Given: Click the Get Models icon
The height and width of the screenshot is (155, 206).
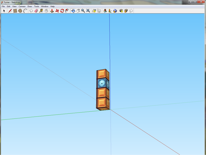Looking at the screenshot, I should [x=121, y=11].
